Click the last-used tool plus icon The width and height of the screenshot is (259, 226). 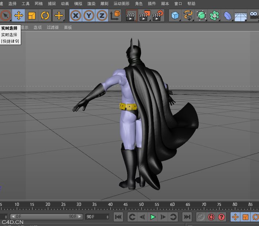59,16
